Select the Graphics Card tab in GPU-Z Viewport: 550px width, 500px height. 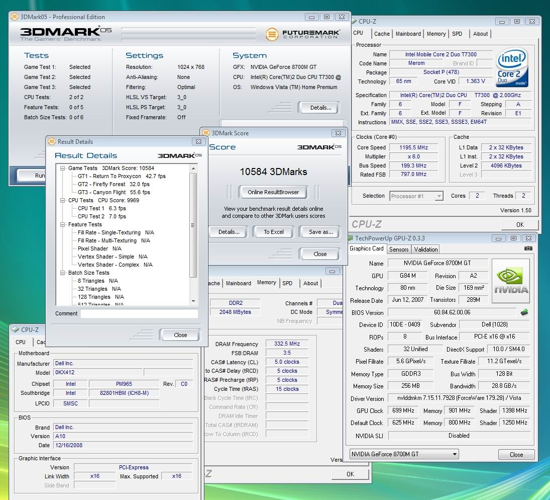click(367, 248)
